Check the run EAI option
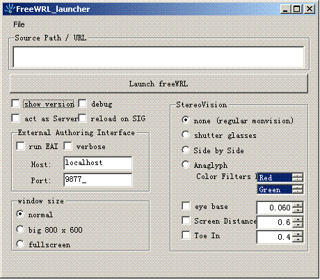The height and width of the screenshot is (280, 320). click(20, 146)
